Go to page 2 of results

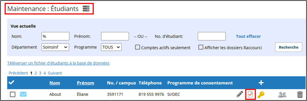tap(36, 73)
